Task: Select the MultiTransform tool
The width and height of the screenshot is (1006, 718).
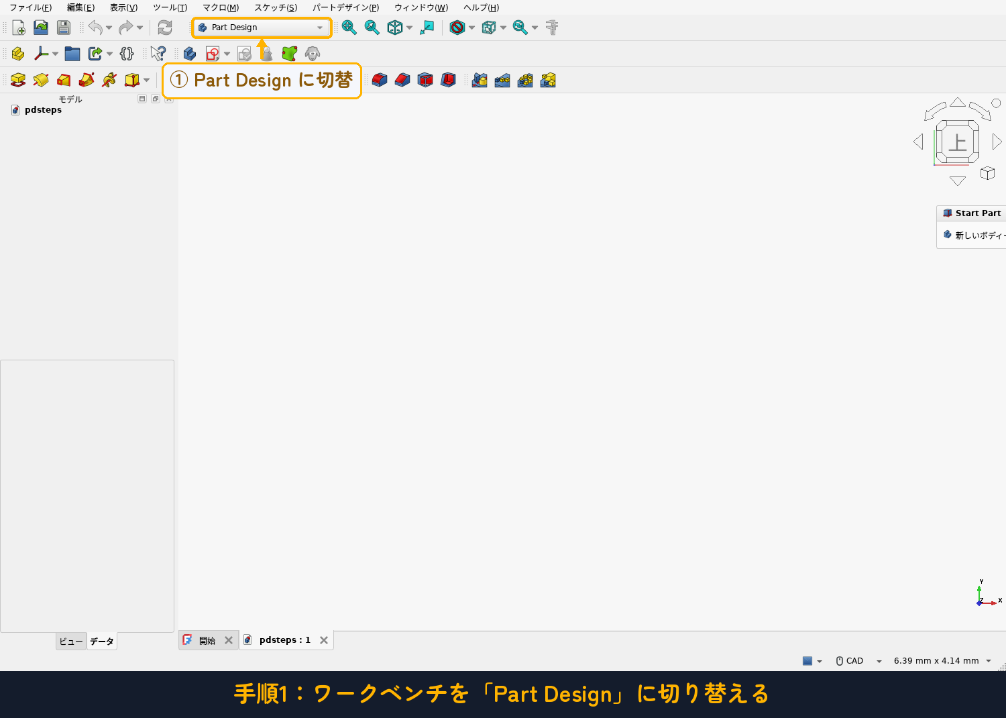Action: coord(548,81)
